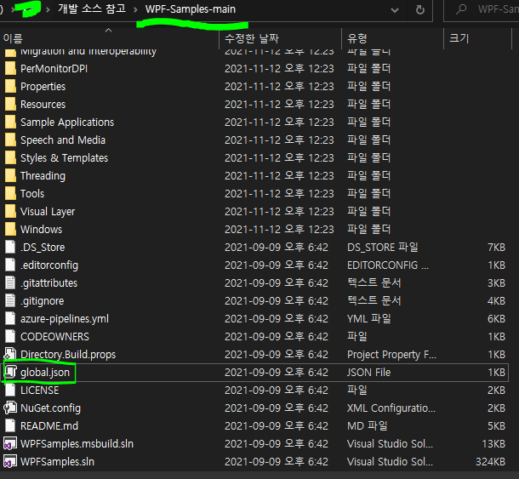Click the global.json file icon
The image size is (519, 479).
pos(10,373)
